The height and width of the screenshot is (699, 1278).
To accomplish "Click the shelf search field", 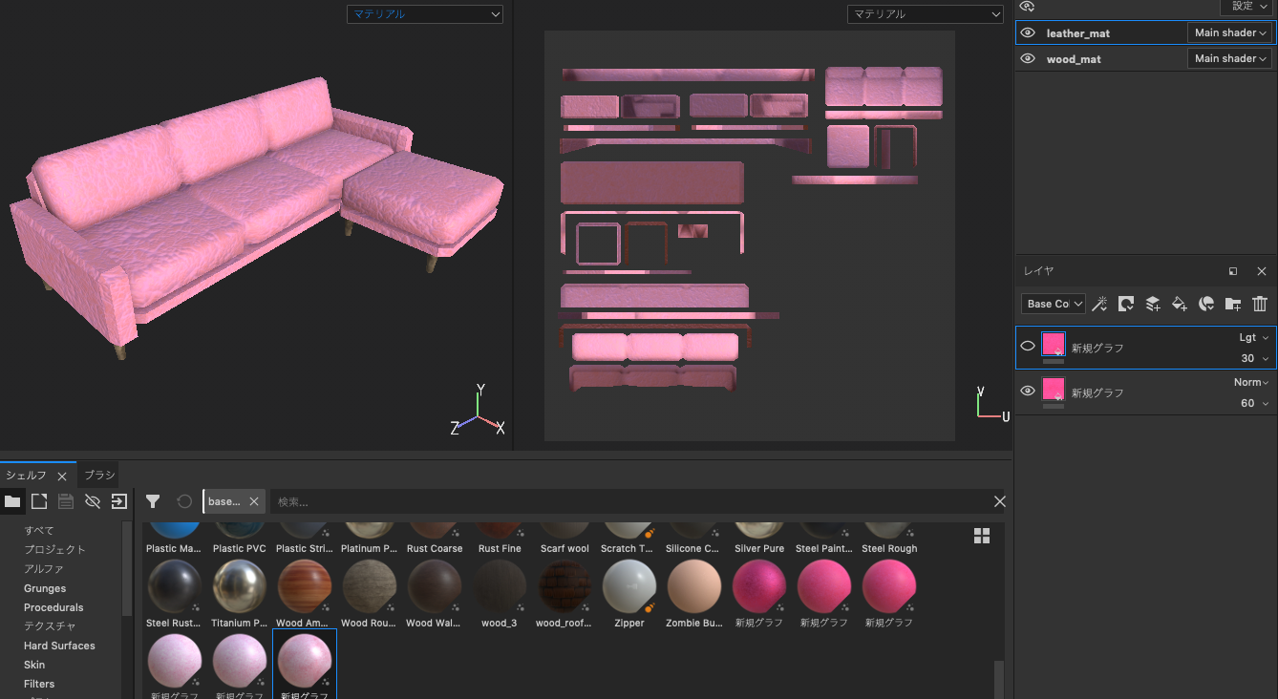I will coord(630,501).
